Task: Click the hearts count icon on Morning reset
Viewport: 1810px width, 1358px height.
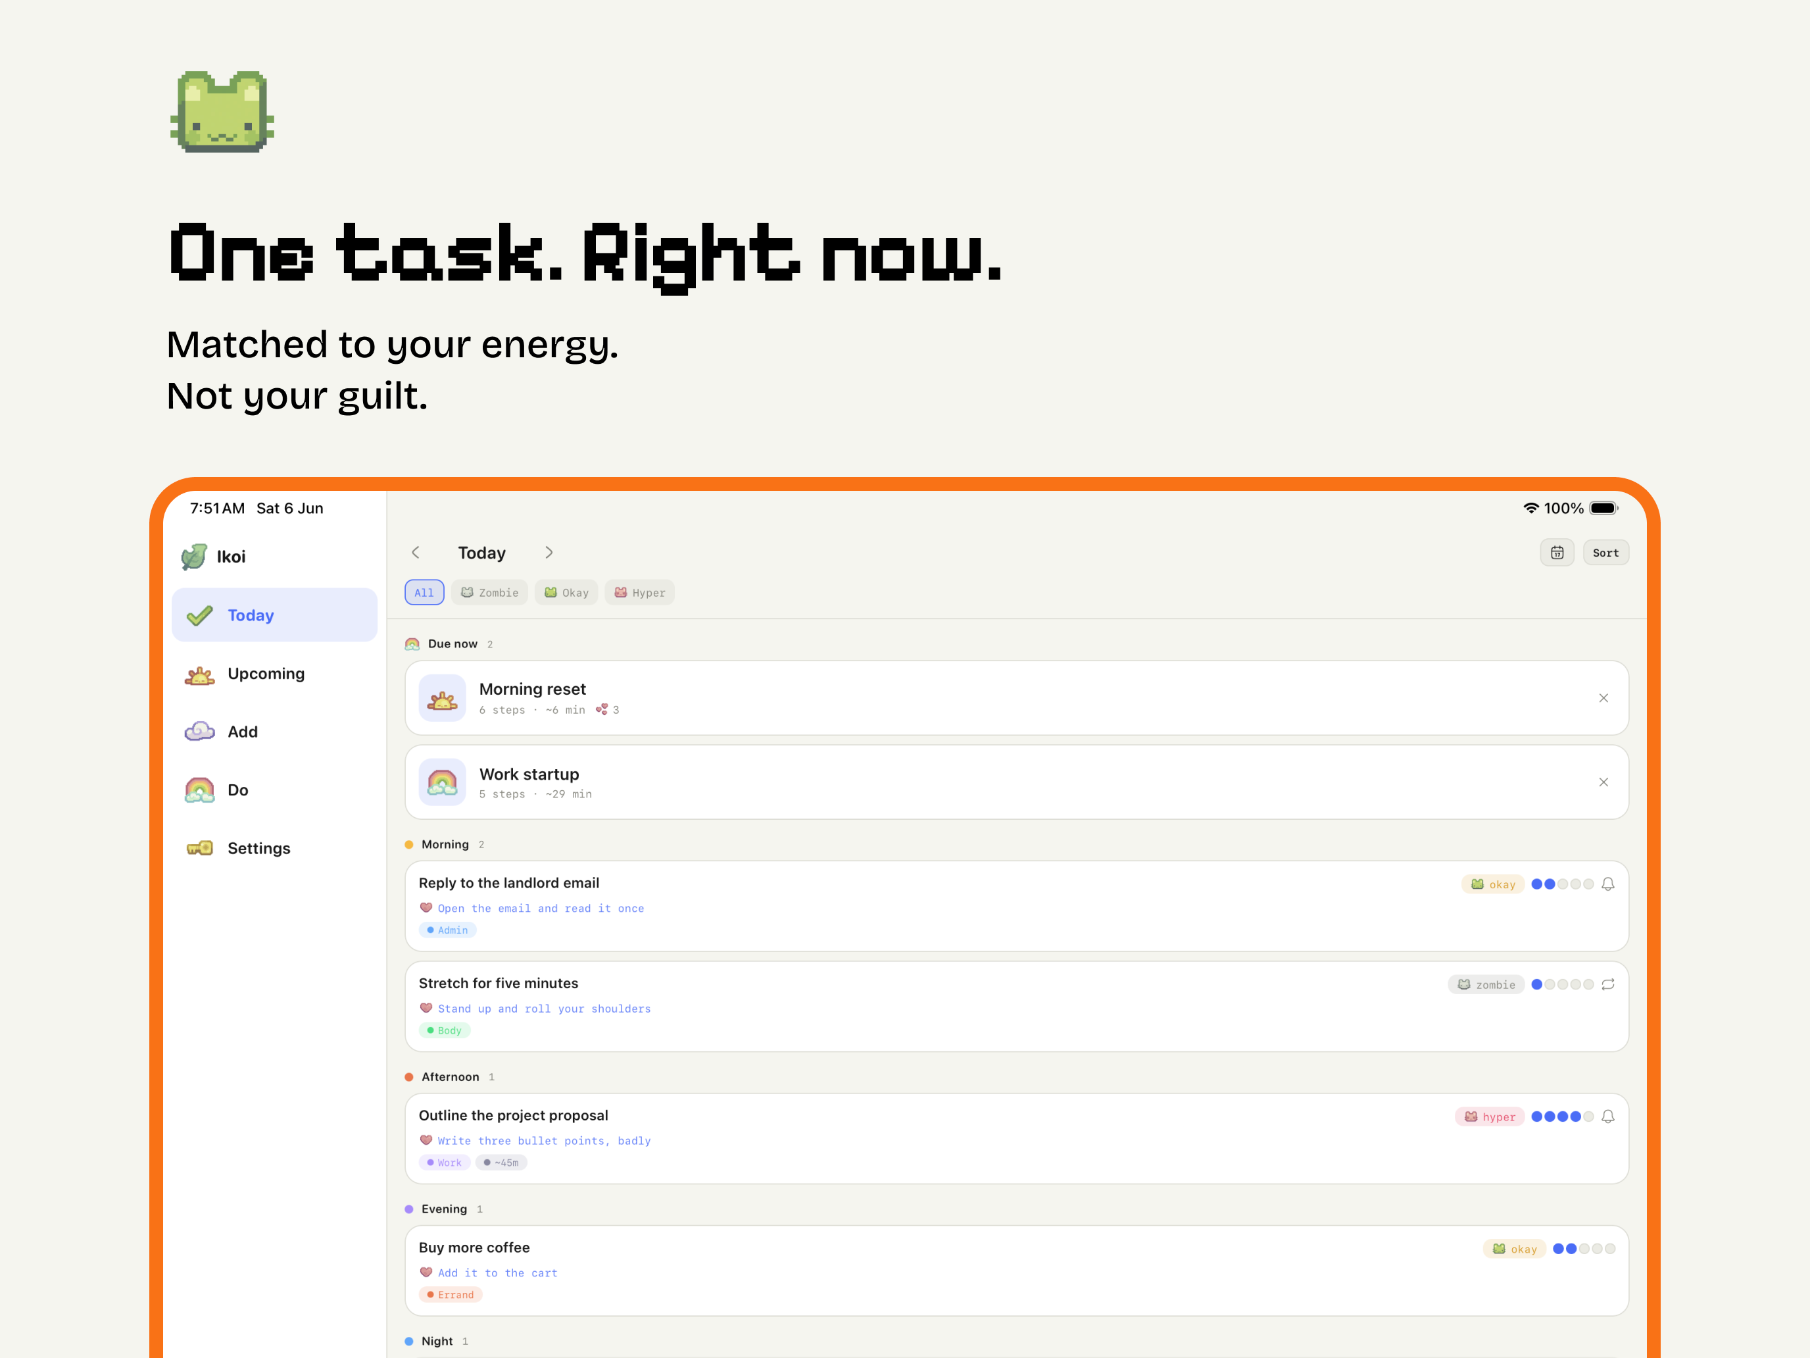Action: 601,709
